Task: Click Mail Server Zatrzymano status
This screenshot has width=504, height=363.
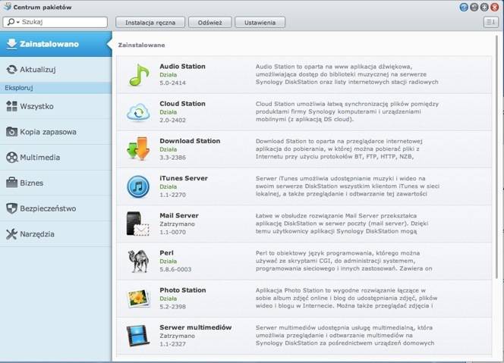Action: click(x=177, y=224)
